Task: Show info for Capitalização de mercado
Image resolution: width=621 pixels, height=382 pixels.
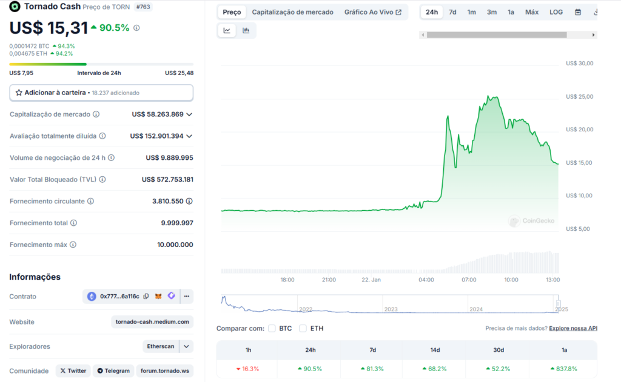Action: [96, 114]
